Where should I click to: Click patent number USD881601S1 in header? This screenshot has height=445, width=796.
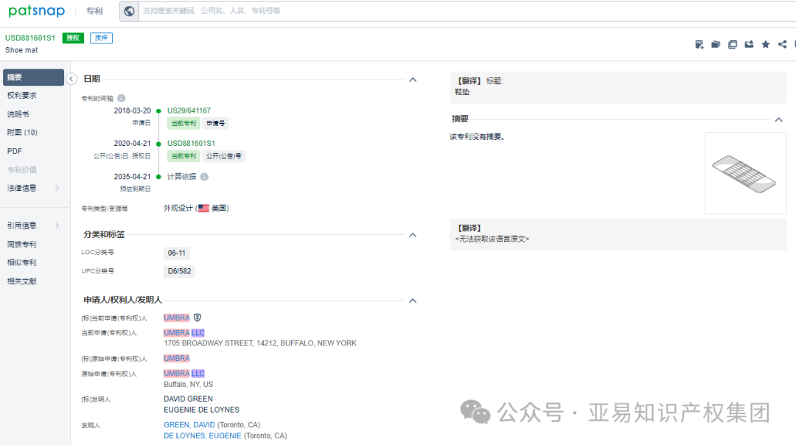pos(30,38)
